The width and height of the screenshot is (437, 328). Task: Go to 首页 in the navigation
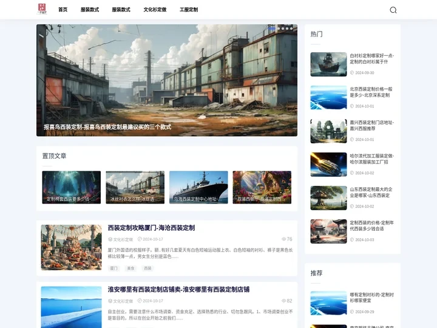coord(63,10)
